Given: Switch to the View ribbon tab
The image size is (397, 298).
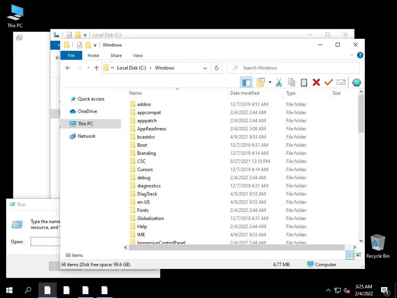Looking at the screenshot, I should (x=138, y=55).
